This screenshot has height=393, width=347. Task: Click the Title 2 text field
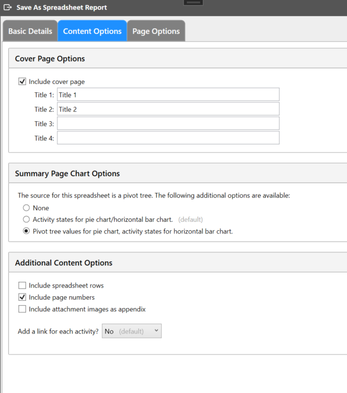pos(168,110)
